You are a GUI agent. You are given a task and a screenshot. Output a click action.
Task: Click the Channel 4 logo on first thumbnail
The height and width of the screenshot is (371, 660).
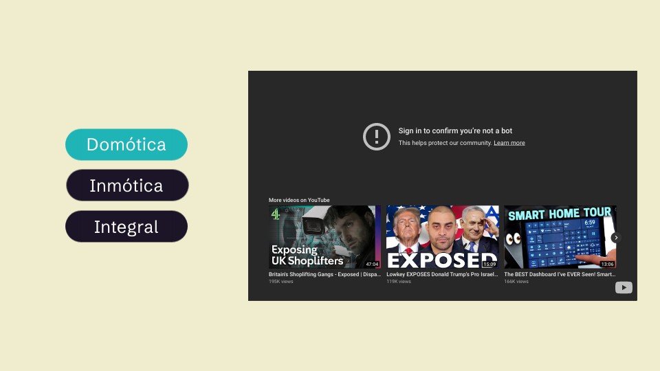tap(276, 214)
